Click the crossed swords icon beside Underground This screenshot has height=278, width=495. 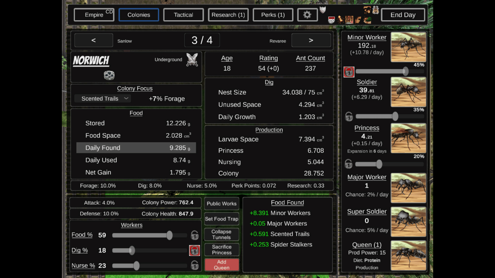192,60
